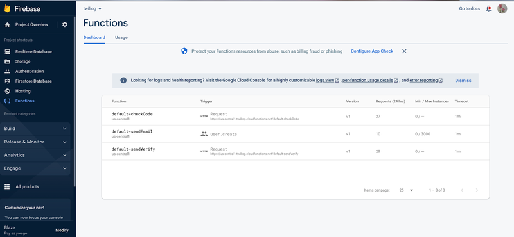Viewport: 514px width, 237px height.
Task: Open the user account avatar
Action: pyautogui.click(x=502, y=9)
